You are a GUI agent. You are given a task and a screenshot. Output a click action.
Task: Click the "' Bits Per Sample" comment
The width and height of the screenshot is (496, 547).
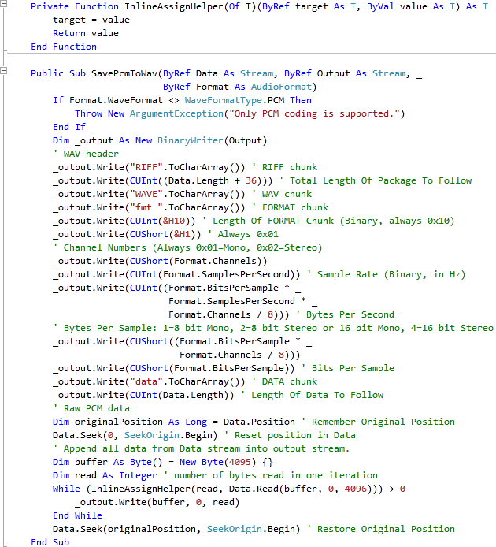pyautogui.click(x=347, y=368)
